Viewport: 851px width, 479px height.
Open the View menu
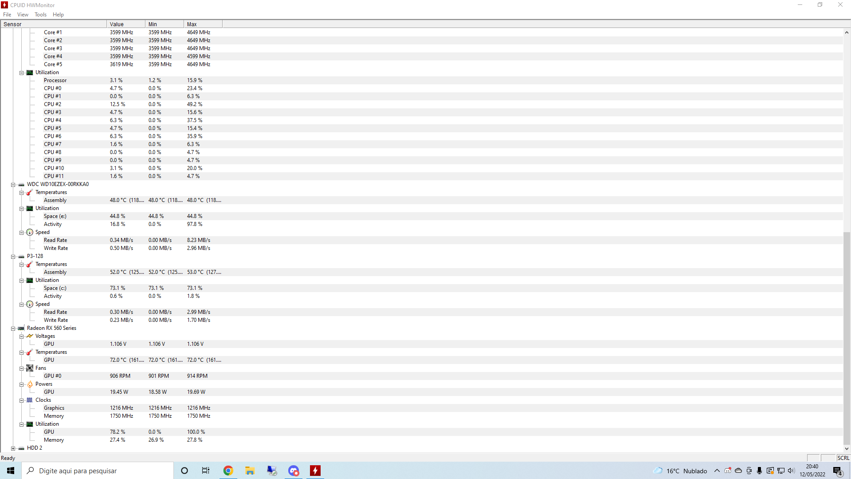point(23,15)
